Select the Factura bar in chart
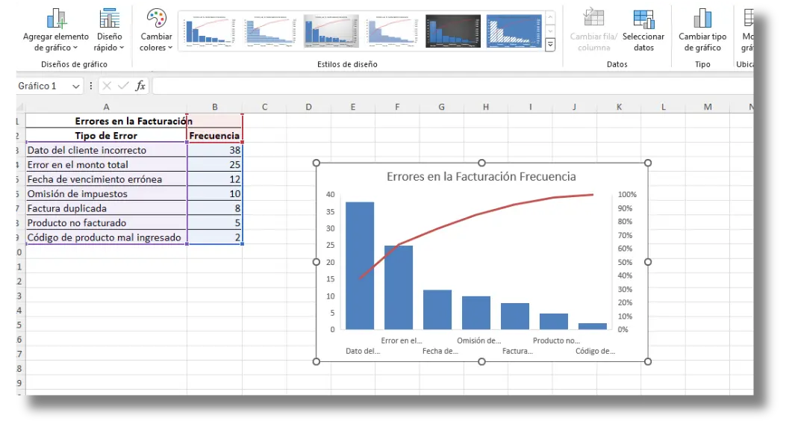Screen dimensions: 795x424 tap(515, 317)
